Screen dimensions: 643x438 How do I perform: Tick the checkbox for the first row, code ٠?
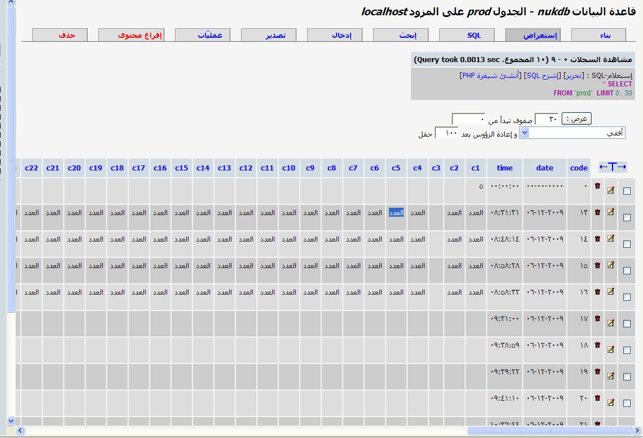pos(627,191)
